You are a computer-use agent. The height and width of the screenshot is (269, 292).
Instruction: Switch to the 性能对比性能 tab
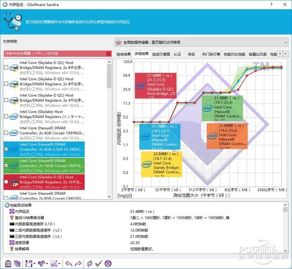tap(234, 54)
